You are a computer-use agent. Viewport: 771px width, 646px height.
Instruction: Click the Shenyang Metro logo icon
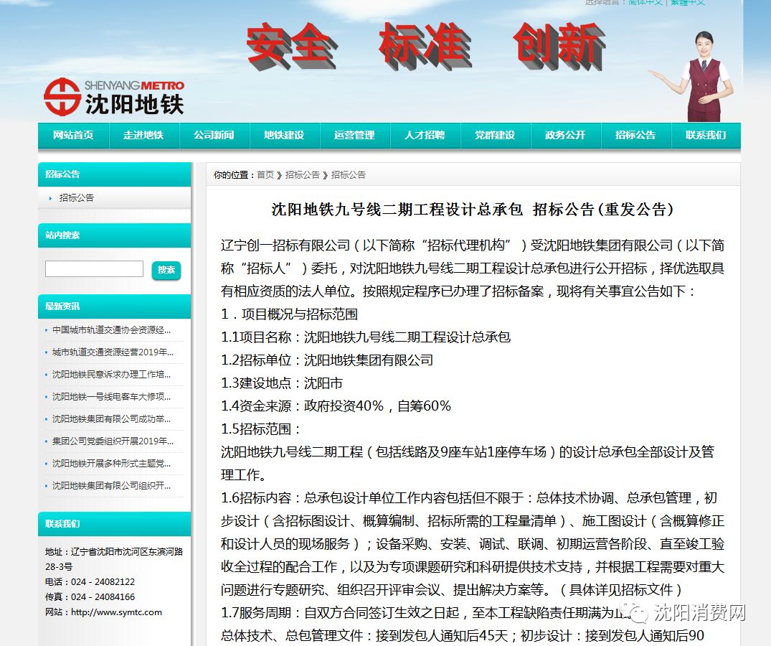point(62,97)
